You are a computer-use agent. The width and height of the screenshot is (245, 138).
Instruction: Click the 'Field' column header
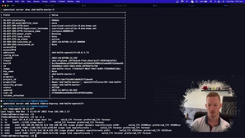click(7, 15)
